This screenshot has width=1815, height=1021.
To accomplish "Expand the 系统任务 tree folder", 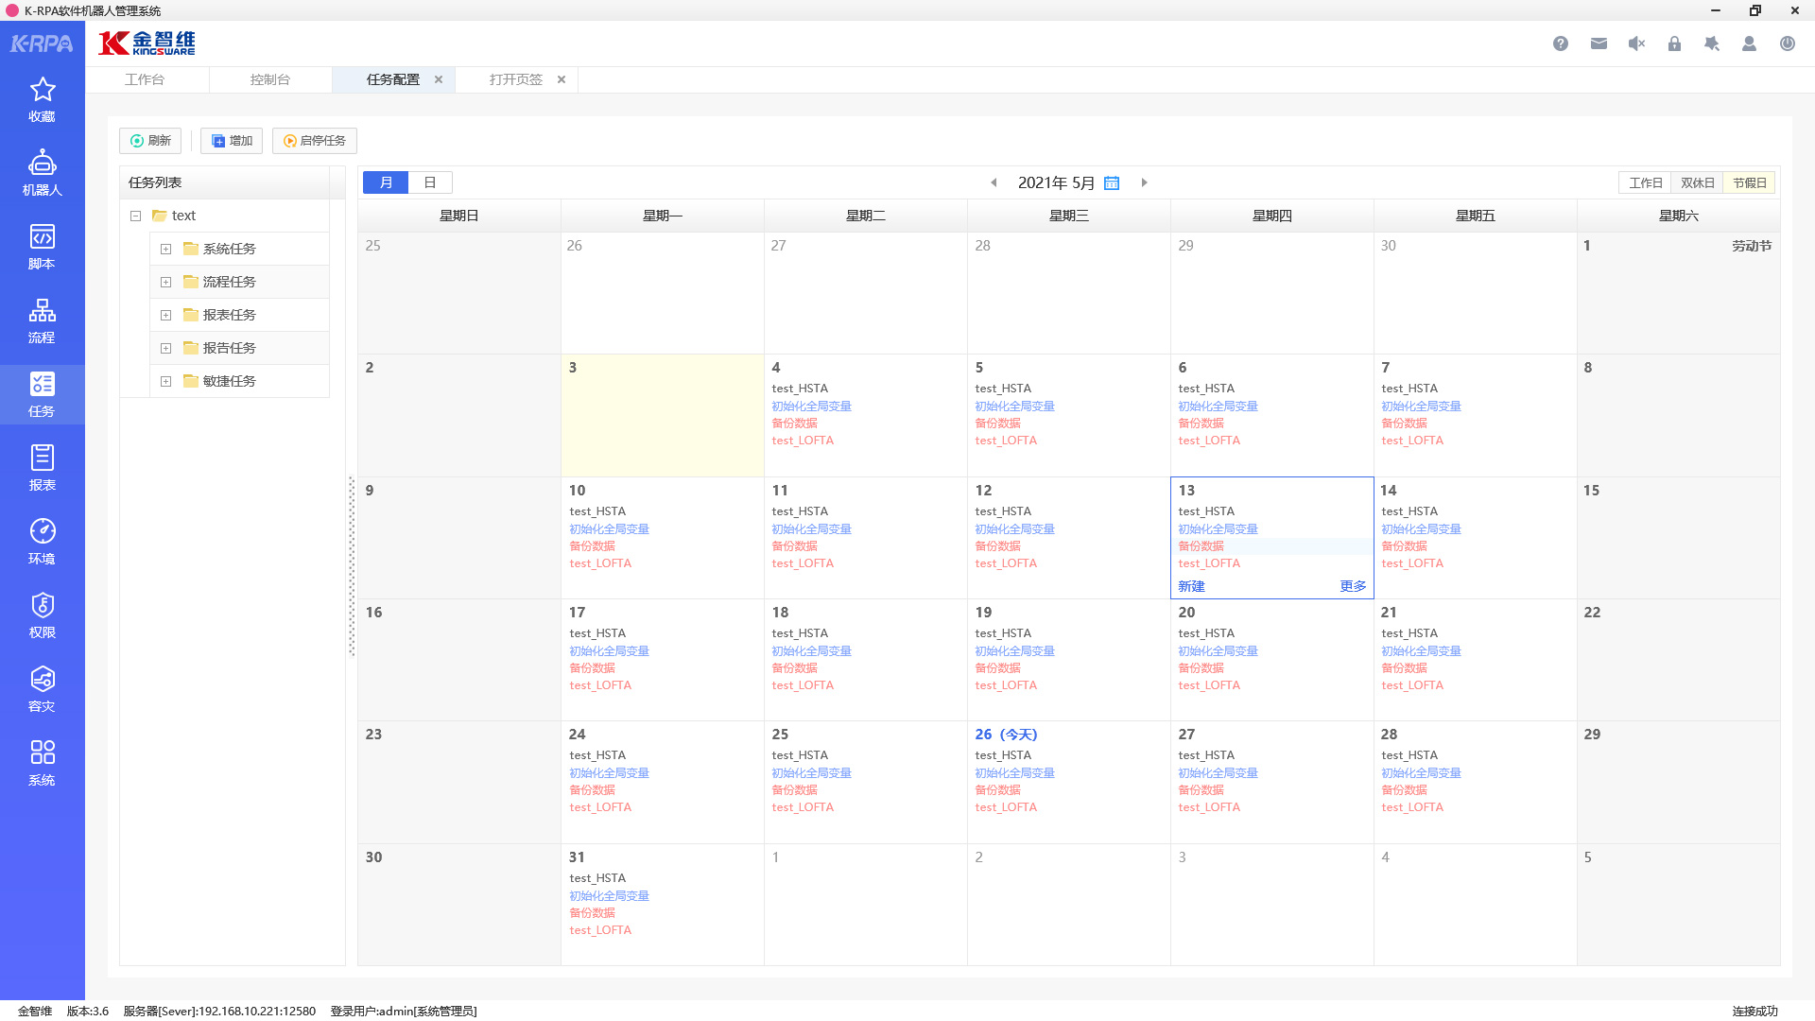I will (164, 248).
